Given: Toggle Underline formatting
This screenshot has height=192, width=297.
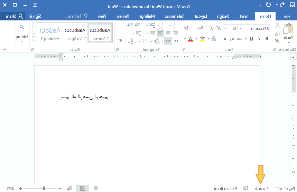Looking at the screenshot, I should click(251, 39).
